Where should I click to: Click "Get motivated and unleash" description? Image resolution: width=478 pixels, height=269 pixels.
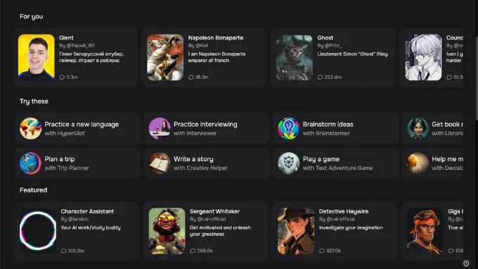[x=221, y=231]
